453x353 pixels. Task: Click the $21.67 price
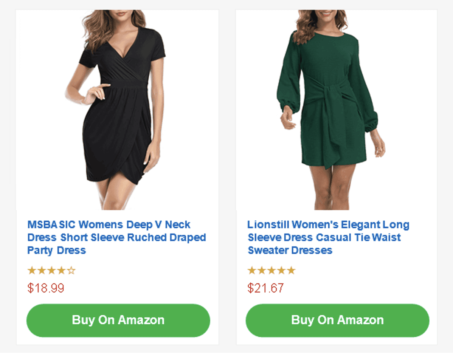(265, 288)
